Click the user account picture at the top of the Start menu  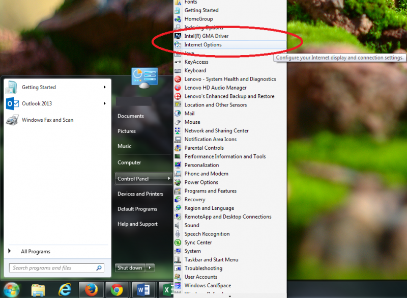pos(144,78)
